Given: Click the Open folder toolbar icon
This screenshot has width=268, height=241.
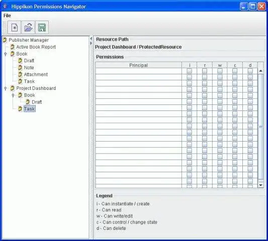Looking at the screenshot, I should tap(28, 28).
